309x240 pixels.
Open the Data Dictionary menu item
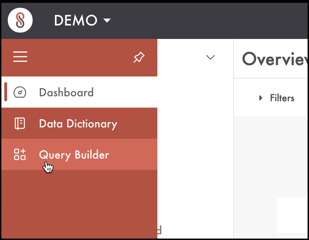point(79,123)
